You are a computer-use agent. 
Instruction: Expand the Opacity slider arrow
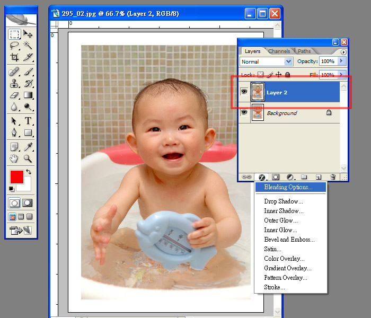click(x=342, y=62)
